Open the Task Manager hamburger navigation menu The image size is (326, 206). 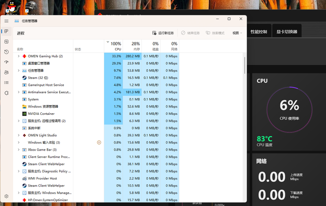(7, 21)
